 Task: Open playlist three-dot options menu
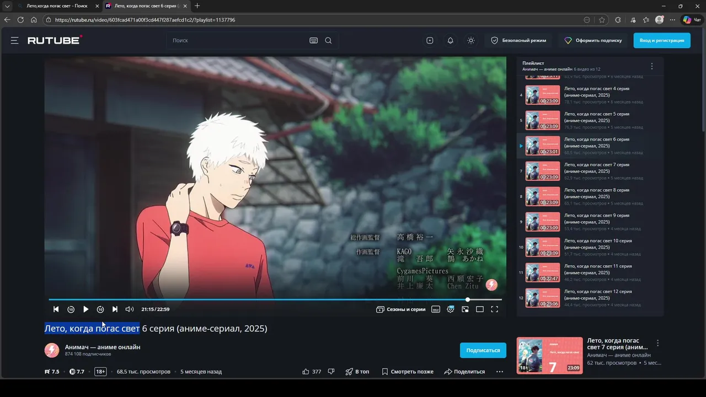[x=652, y=66]
